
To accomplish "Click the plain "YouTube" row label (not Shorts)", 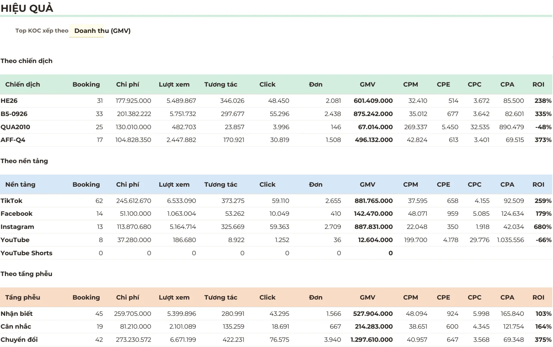I will click(x=15, y=240).
